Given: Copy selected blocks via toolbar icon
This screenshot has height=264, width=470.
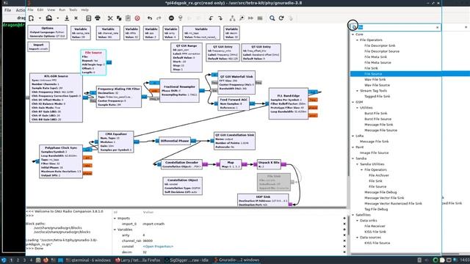Looking at the screenshot, I should click(119, 18).
